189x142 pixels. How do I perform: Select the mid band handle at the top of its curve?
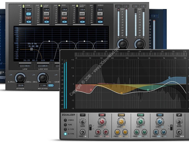coord(67,41)
